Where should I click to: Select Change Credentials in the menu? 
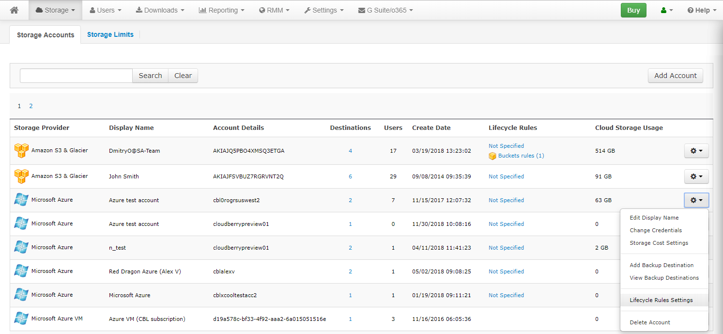tap(656, 230)
